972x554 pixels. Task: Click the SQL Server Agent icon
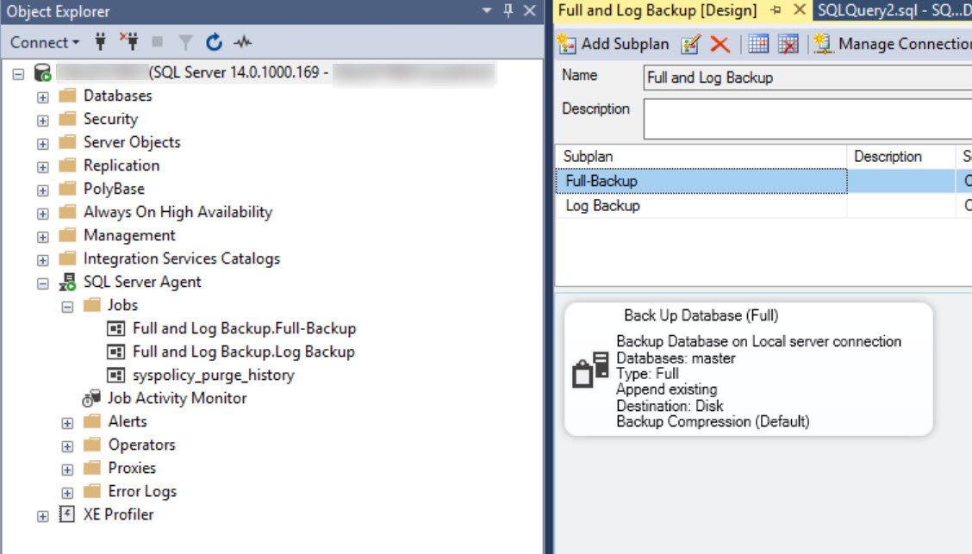(x=67, y=282)
